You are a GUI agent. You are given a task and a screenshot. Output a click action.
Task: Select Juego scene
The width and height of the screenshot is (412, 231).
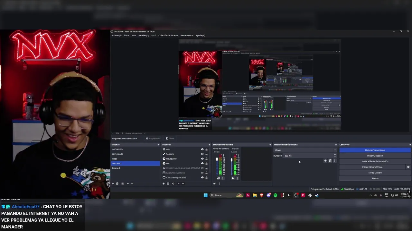pyautogui.click(x=135, y=158)
